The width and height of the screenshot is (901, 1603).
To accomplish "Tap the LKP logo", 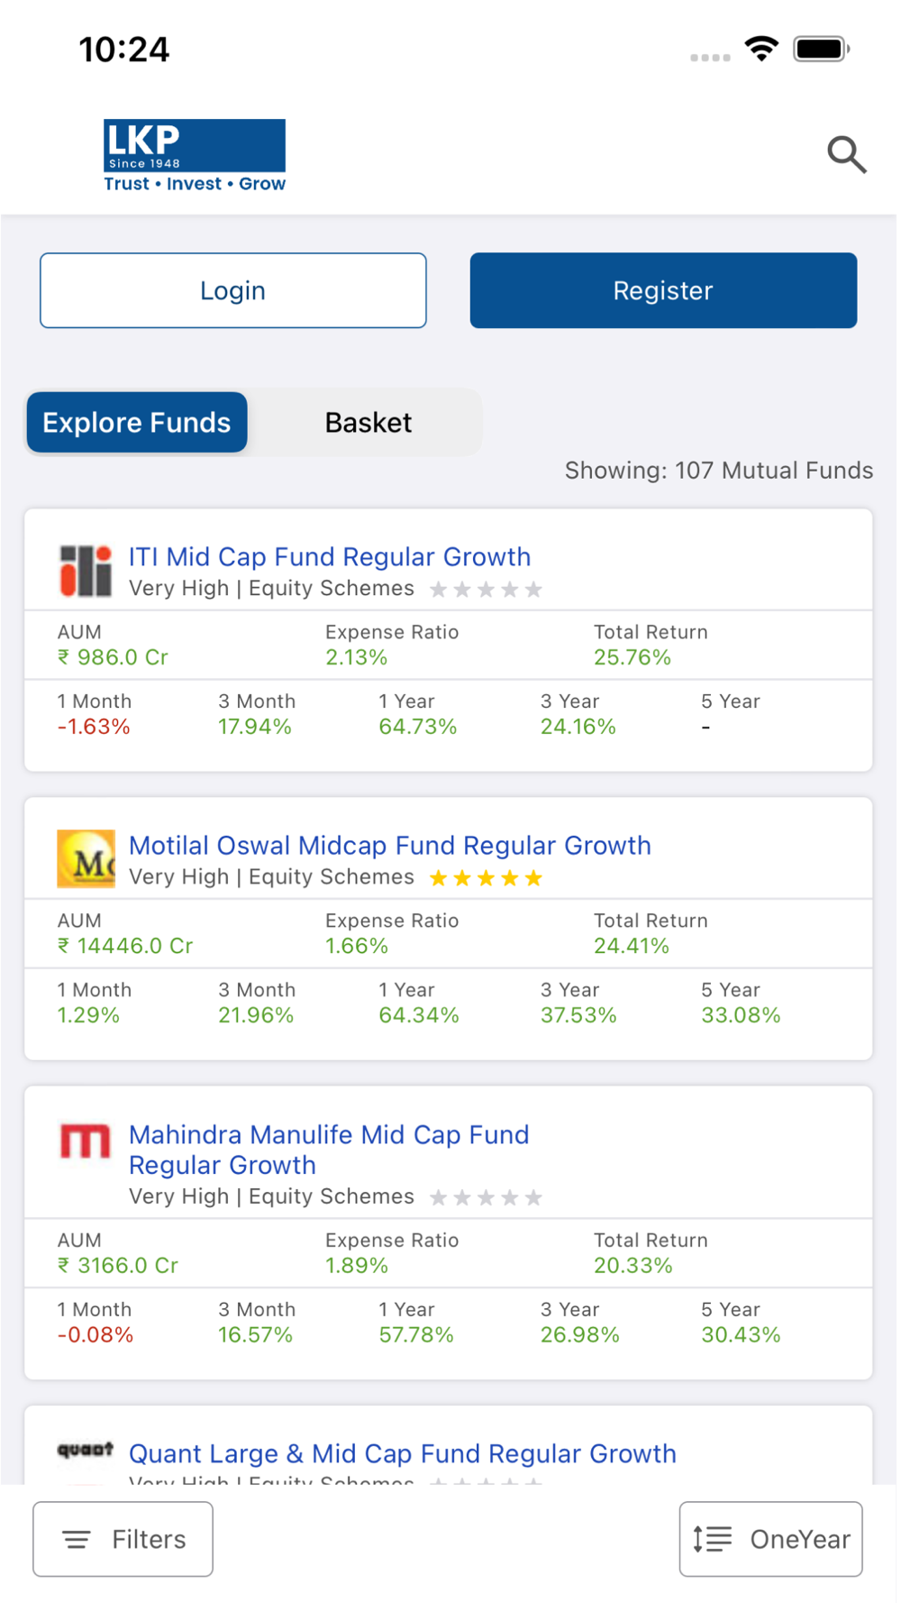I will tap(195, 156).
